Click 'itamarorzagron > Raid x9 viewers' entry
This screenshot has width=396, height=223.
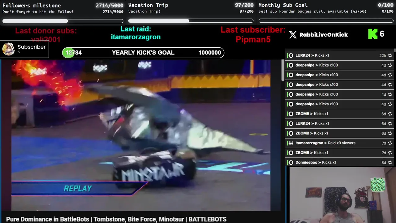pos(340,143)
